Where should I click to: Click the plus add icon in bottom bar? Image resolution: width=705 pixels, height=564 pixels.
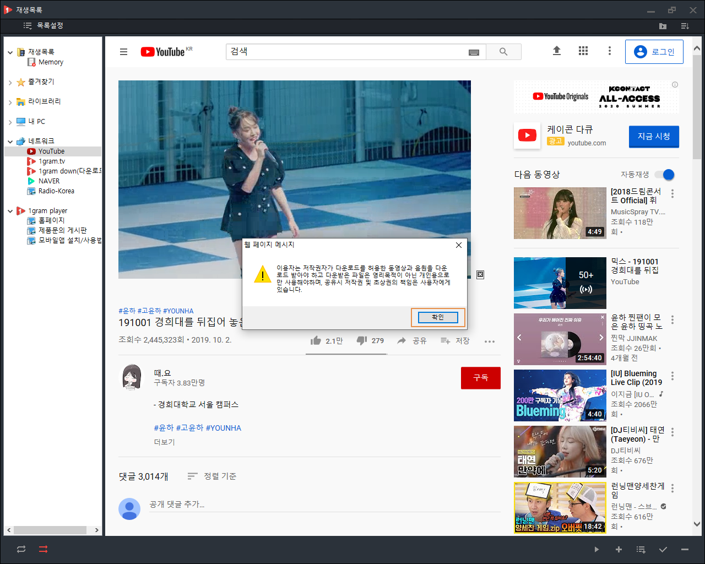(619, 550)
